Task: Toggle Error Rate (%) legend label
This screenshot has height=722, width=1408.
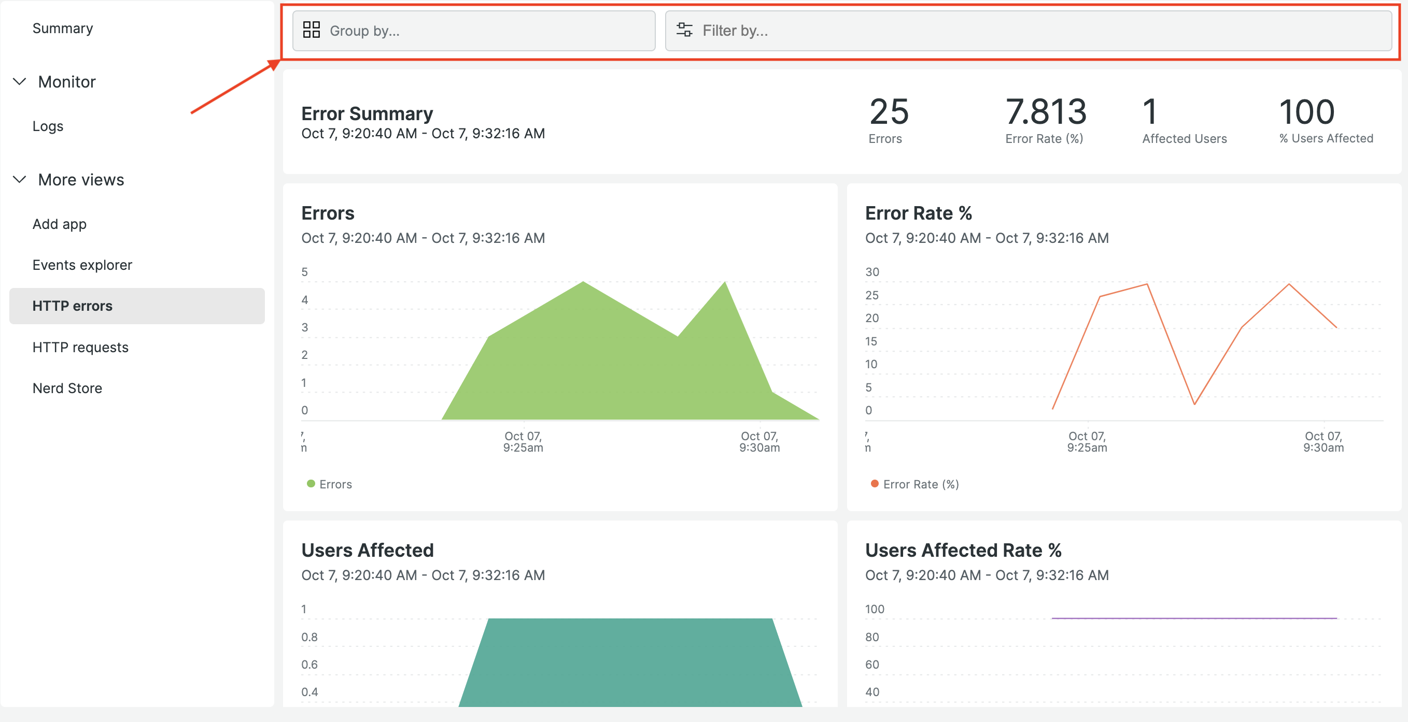Action: (921, 484)
